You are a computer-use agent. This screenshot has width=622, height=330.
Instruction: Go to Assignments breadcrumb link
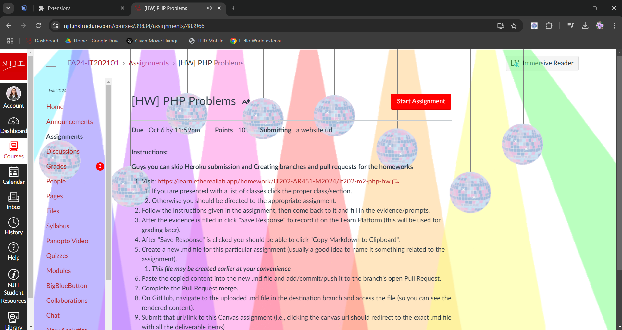149,63
